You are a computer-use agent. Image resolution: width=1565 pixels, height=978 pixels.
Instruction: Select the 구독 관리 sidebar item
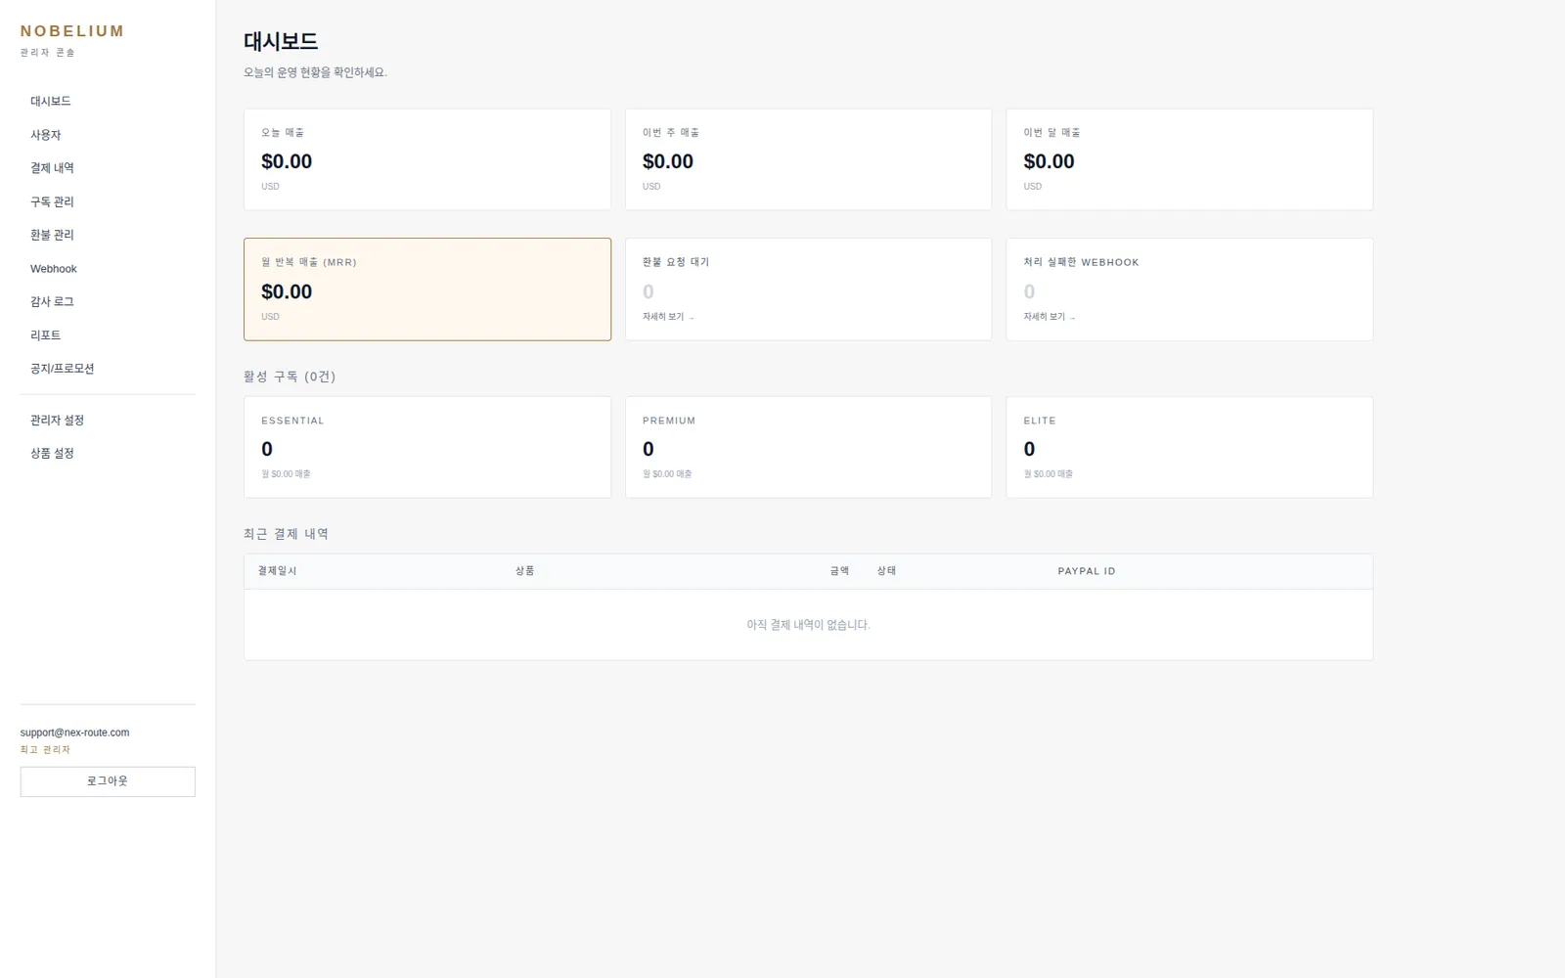108,201
